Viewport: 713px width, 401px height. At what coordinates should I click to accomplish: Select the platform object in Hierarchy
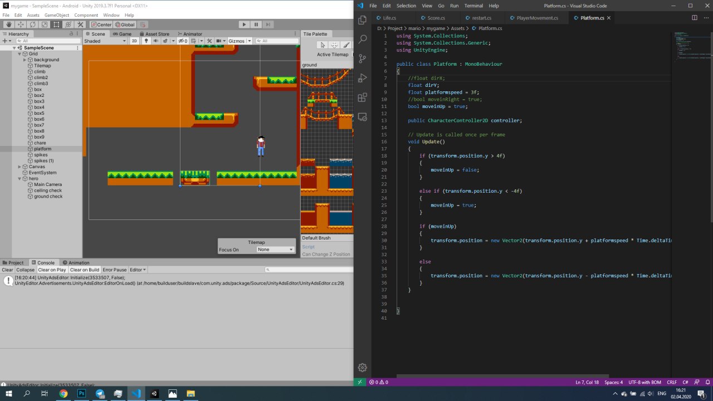[x=42, y=149]
